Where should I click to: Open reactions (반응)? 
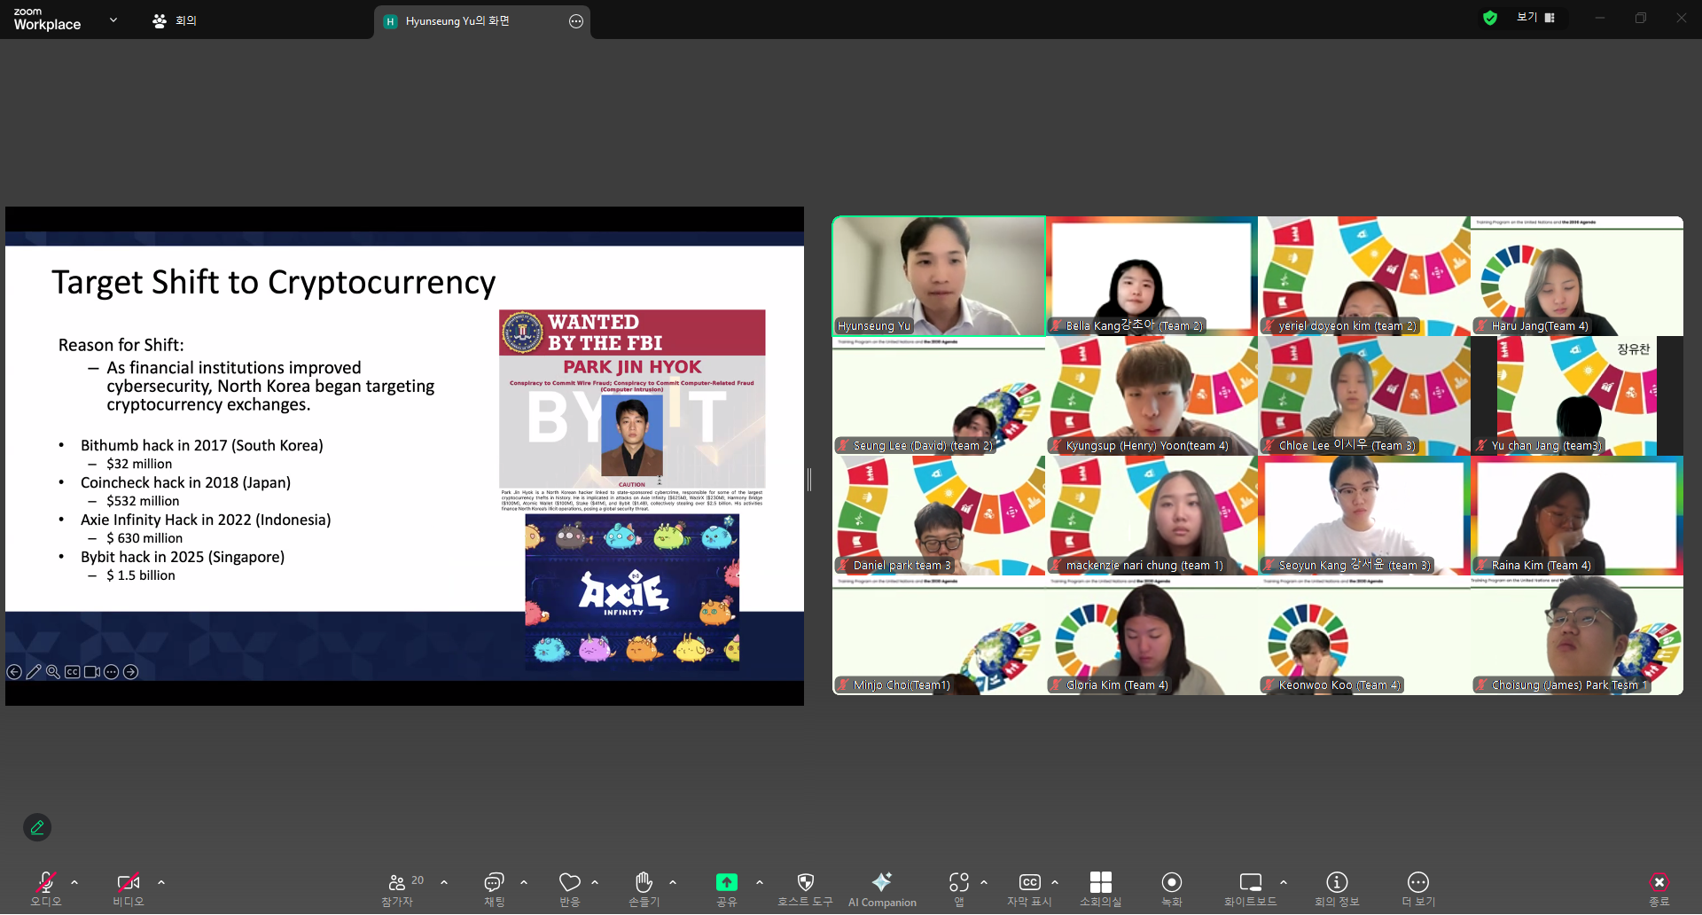pyautogui.click(x=569, y=889)
